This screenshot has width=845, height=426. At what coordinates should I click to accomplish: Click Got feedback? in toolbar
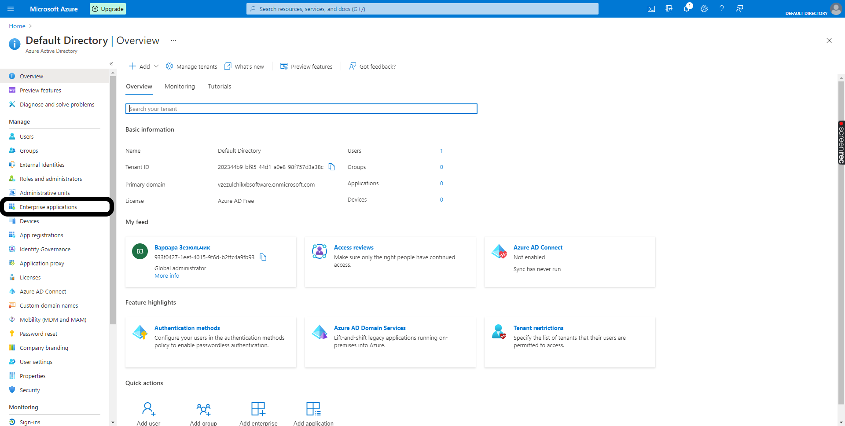coord(372,66)
